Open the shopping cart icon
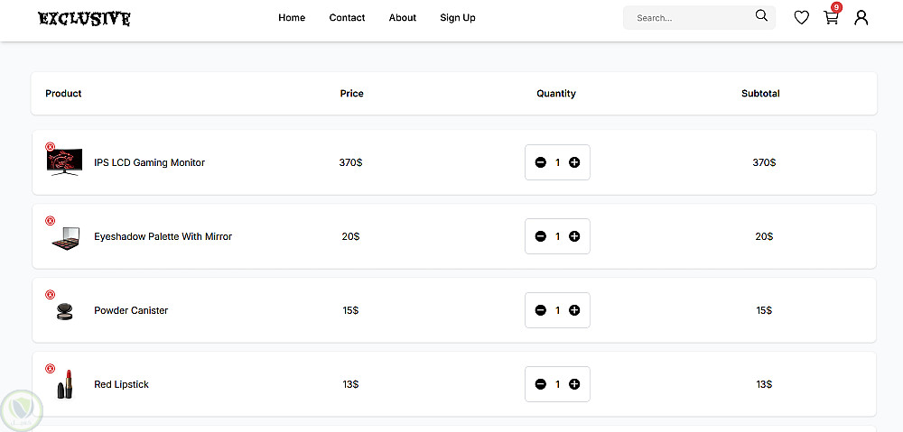The height and width of the screenshot is (432, 903). click(831, 18)
